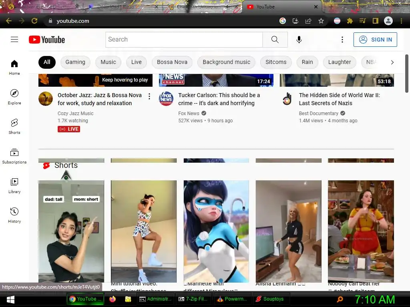410x307 pixels.
Task: Switch to Firefox in taskbar
Action: point(113,299)
